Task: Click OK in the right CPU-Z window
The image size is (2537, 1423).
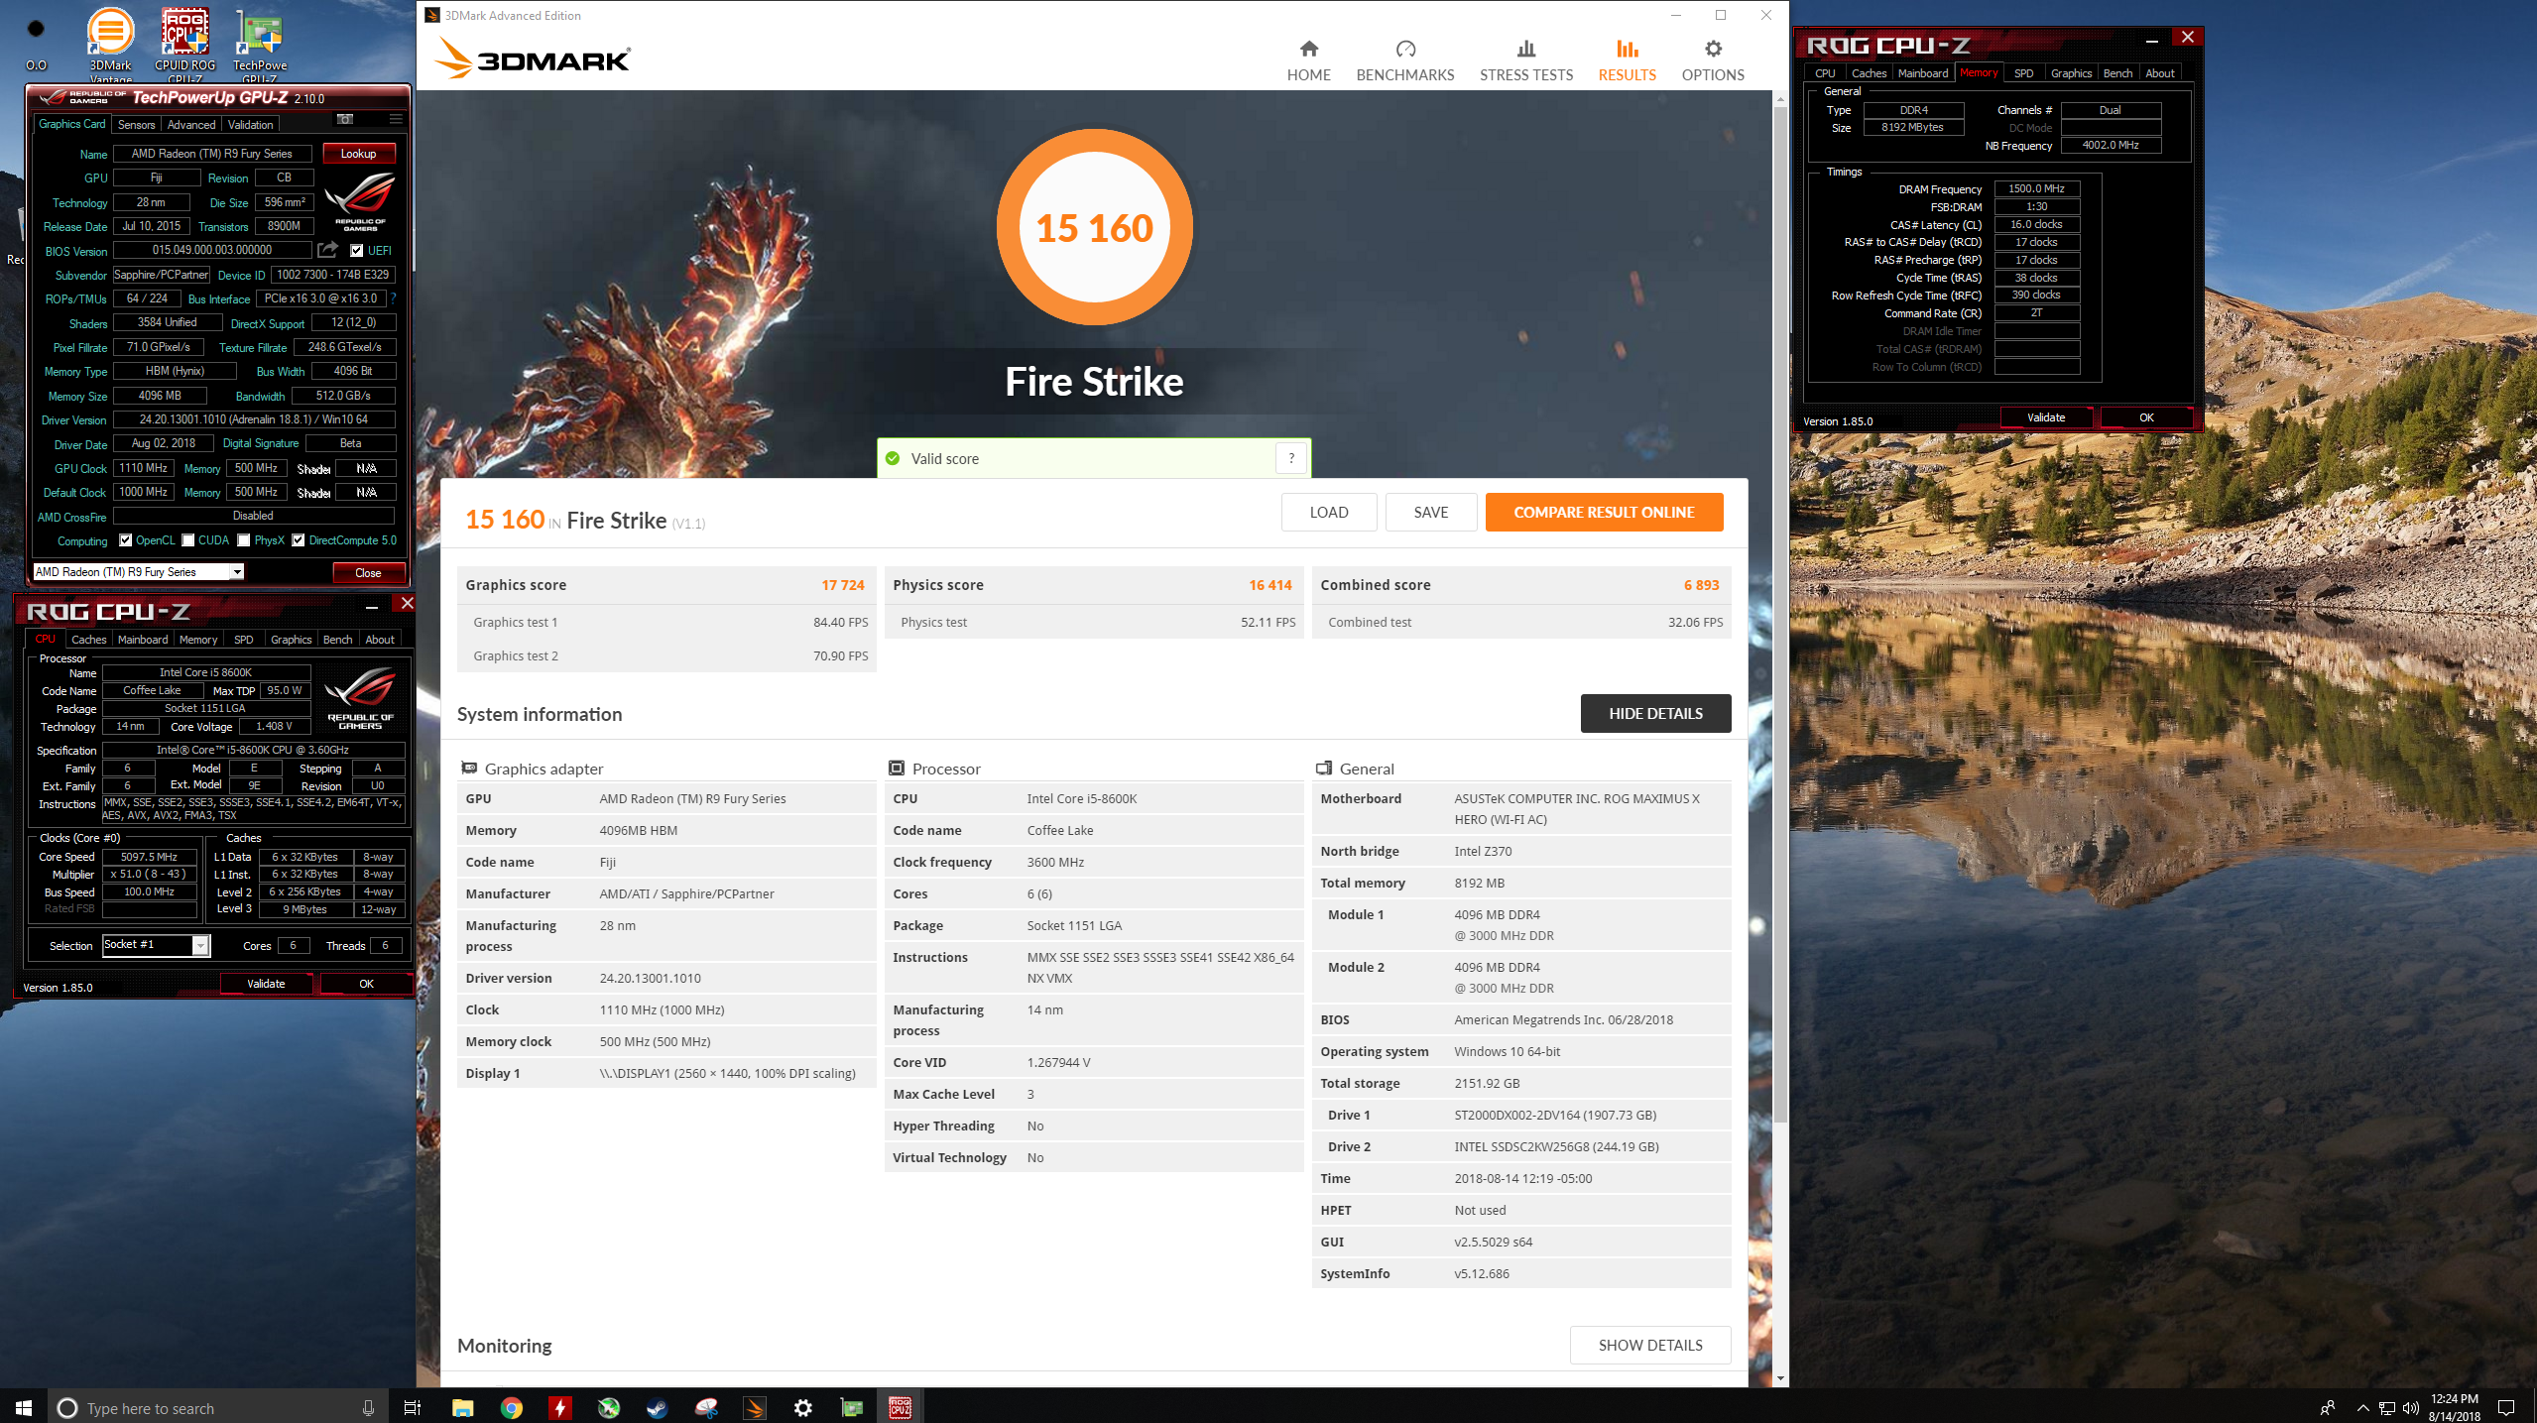Action: click(x=2146, y=417)
